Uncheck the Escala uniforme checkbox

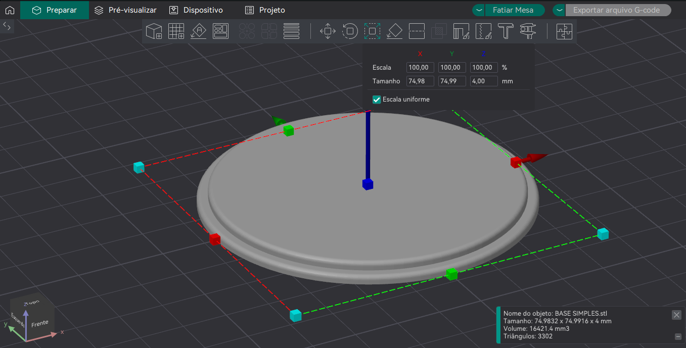click(x=377, y=100)
